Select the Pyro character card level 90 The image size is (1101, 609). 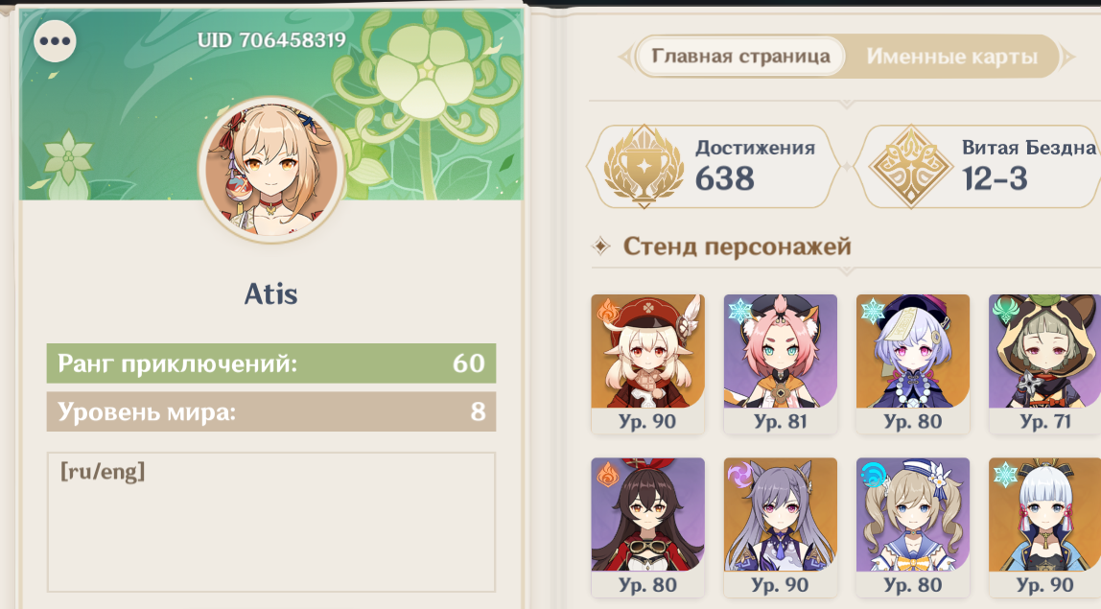pyautogui.click(x=647, y=363)
